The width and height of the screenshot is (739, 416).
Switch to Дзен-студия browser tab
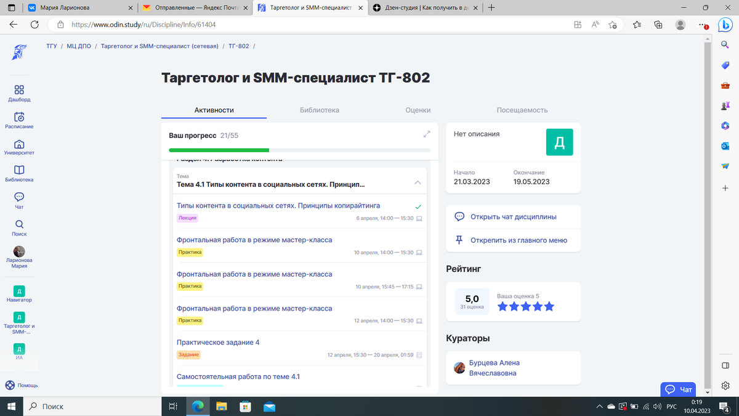424,7
